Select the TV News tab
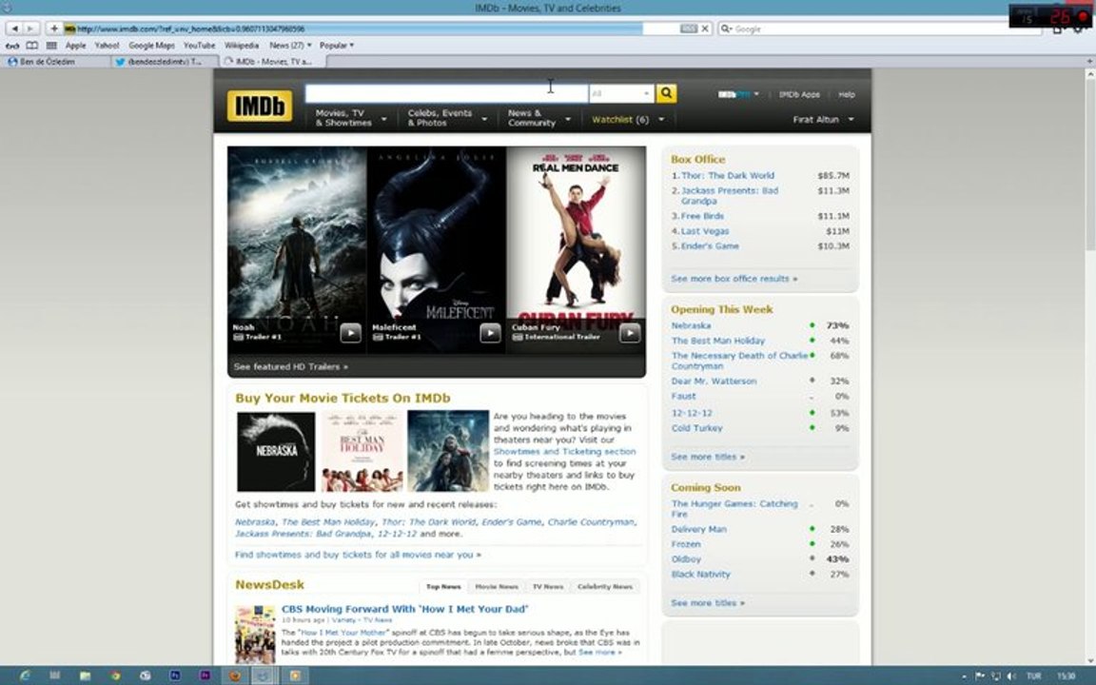 click(548, 586)
